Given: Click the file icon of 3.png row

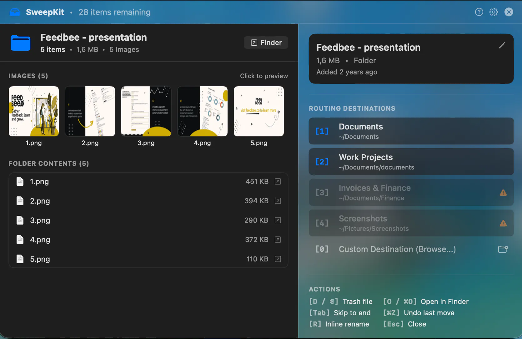Looking at the screenshot, I should click(x=20, y=220).
